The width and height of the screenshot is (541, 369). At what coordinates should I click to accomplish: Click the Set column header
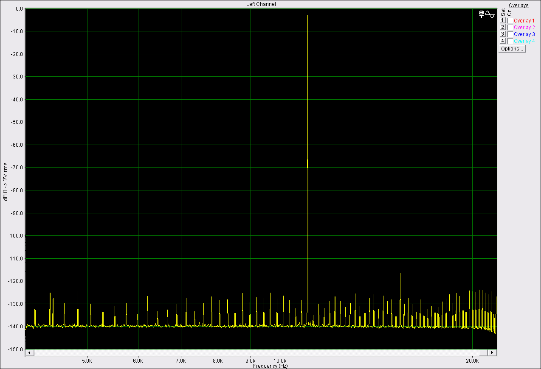(503, 12)
